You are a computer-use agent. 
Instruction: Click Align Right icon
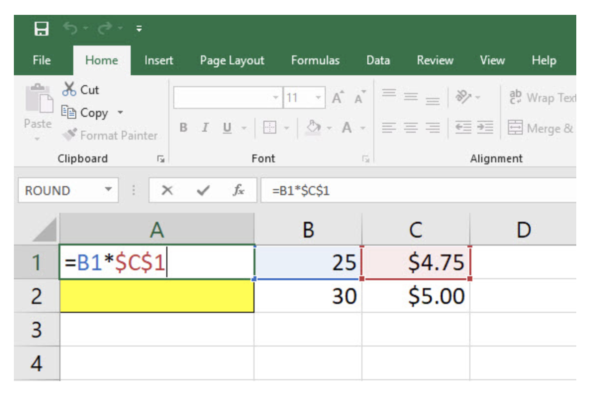coord(432,128)
